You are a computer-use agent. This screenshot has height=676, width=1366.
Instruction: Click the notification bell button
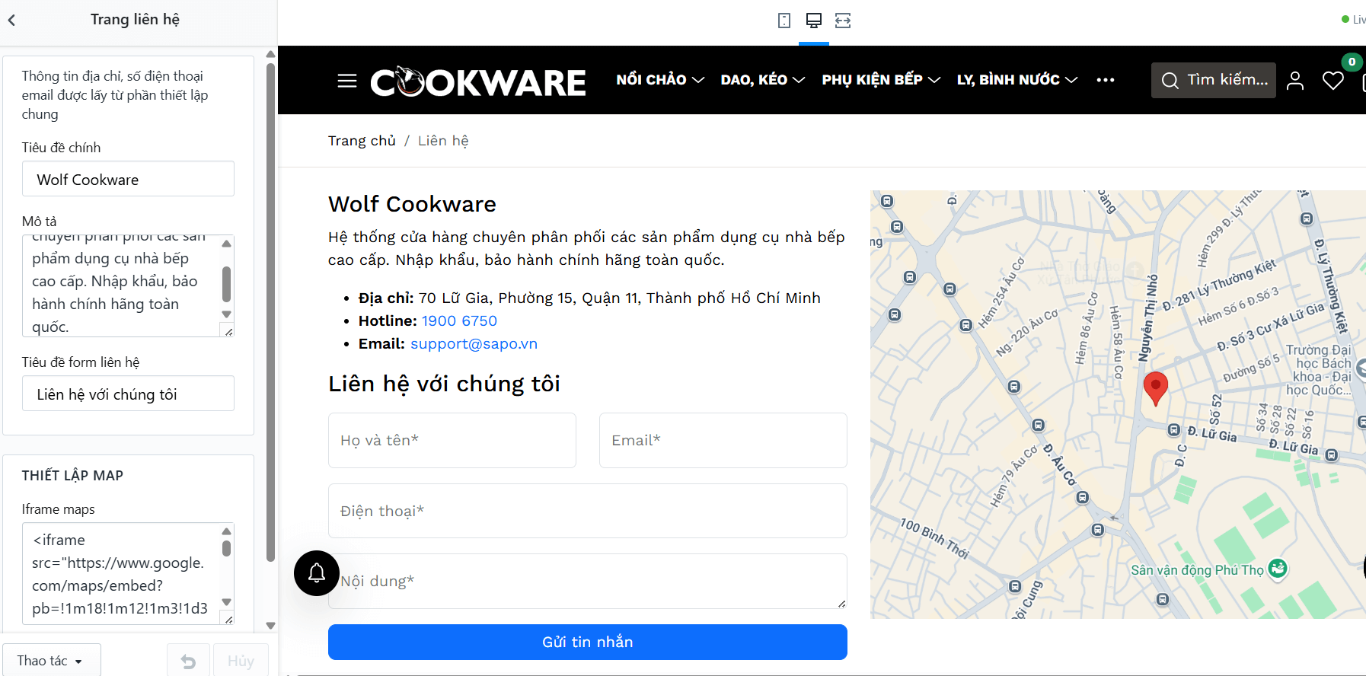pyautogui.click(x=317, y=573)
